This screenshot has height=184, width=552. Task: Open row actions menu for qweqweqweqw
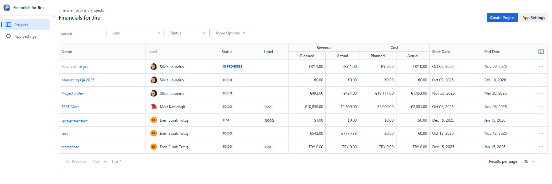pyautogui.click(x=541, y=120)
